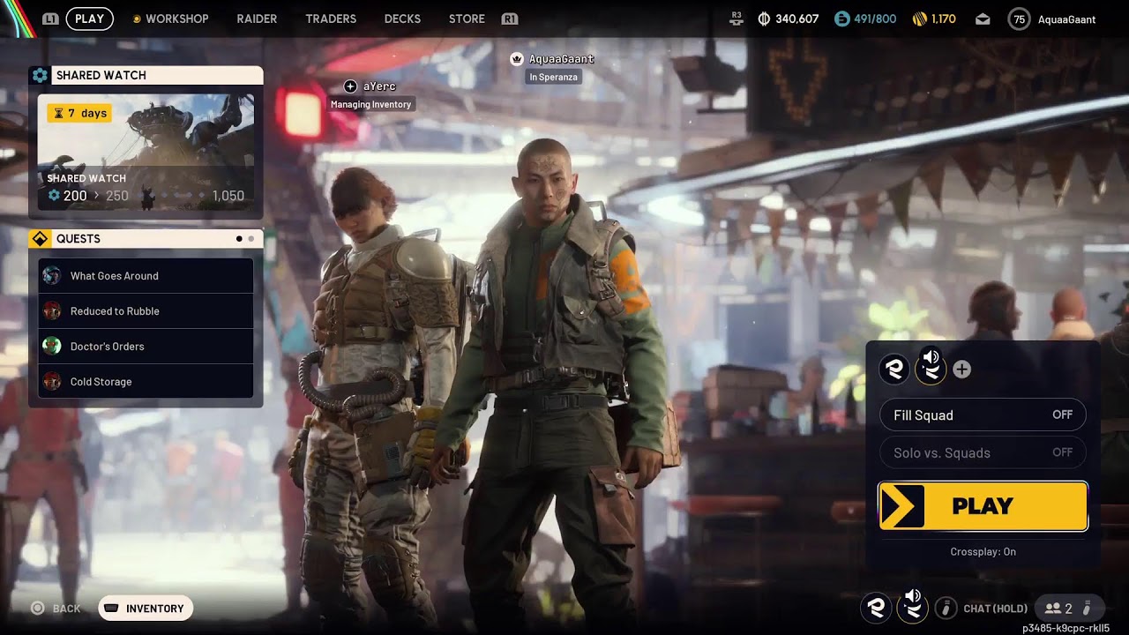Click the R1 next-tab button icon
This screenshot has width=1129, height=635.
coord(509,19)
